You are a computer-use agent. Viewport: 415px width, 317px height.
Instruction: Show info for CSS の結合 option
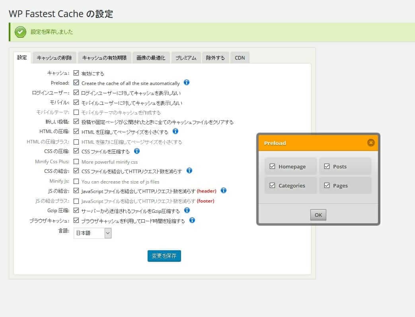pos(189,171)
